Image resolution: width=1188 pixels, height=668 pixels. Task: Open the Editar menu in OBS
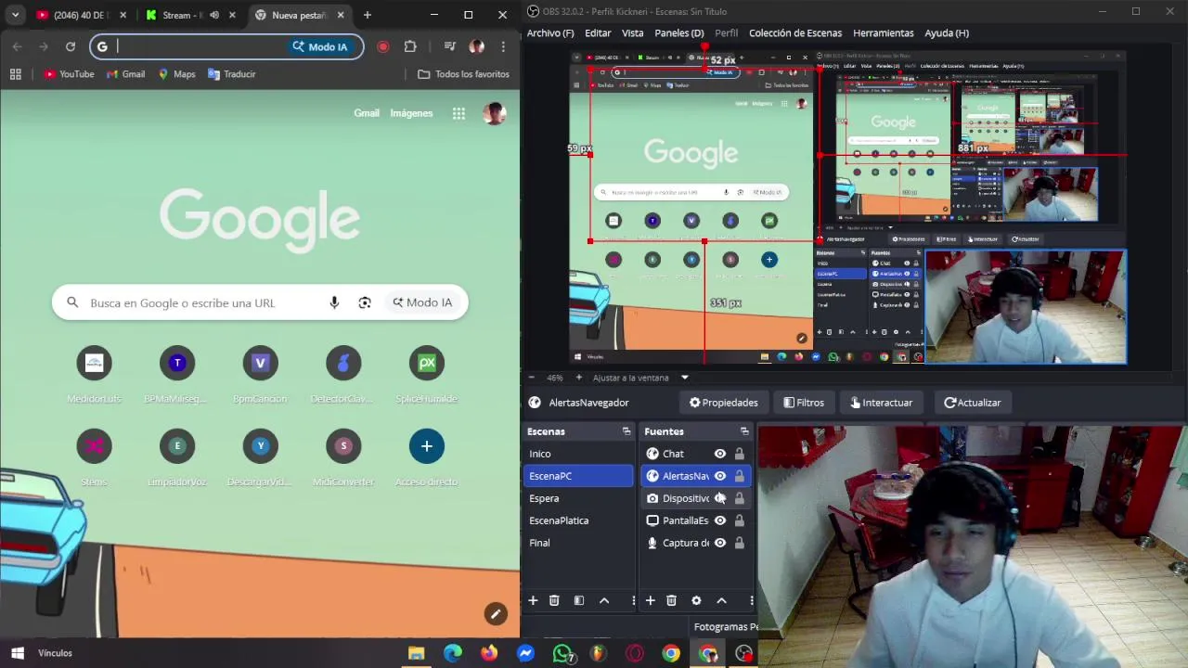(598, 32)
